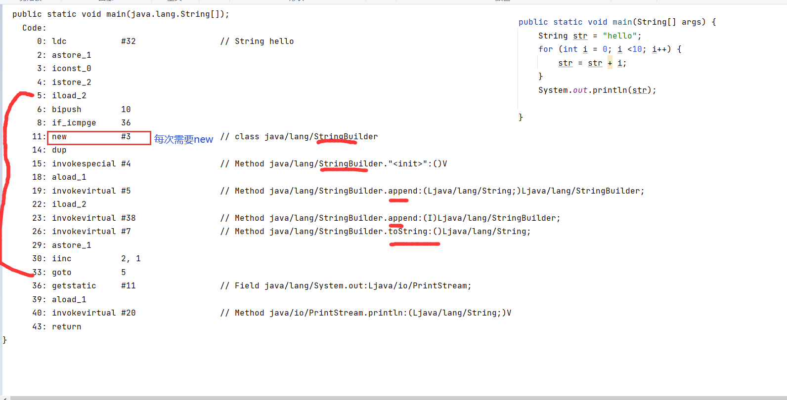This screenshot has width=787, height=400.
Task: Click the '// String hello' comment
Action: [x=257, y=41]
